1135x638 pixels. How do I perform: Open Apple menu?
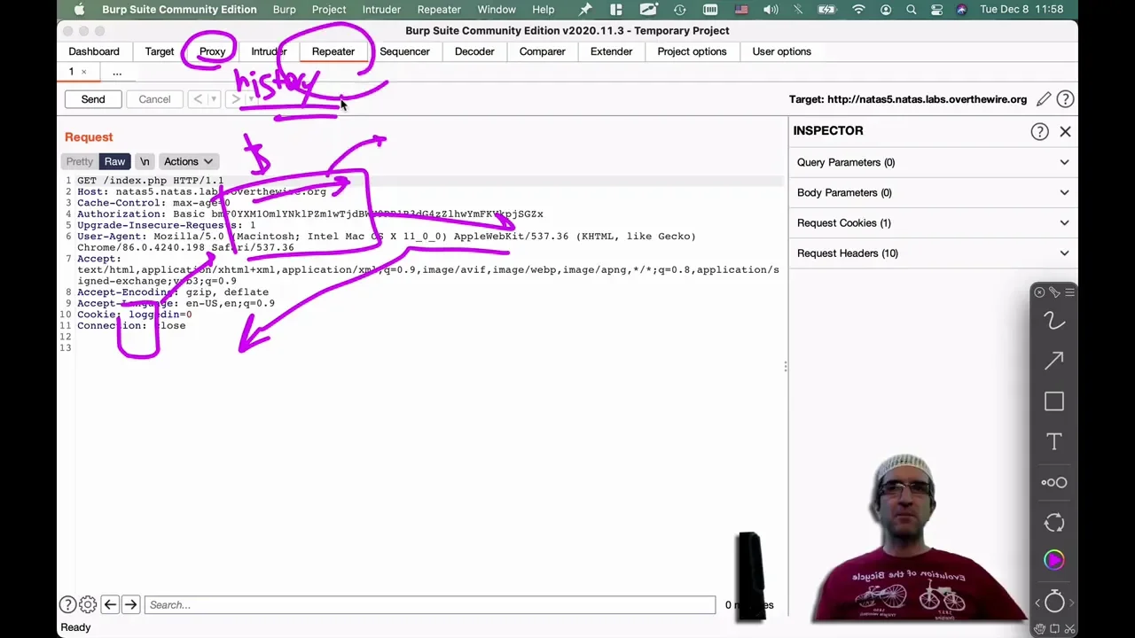[79, 10]
